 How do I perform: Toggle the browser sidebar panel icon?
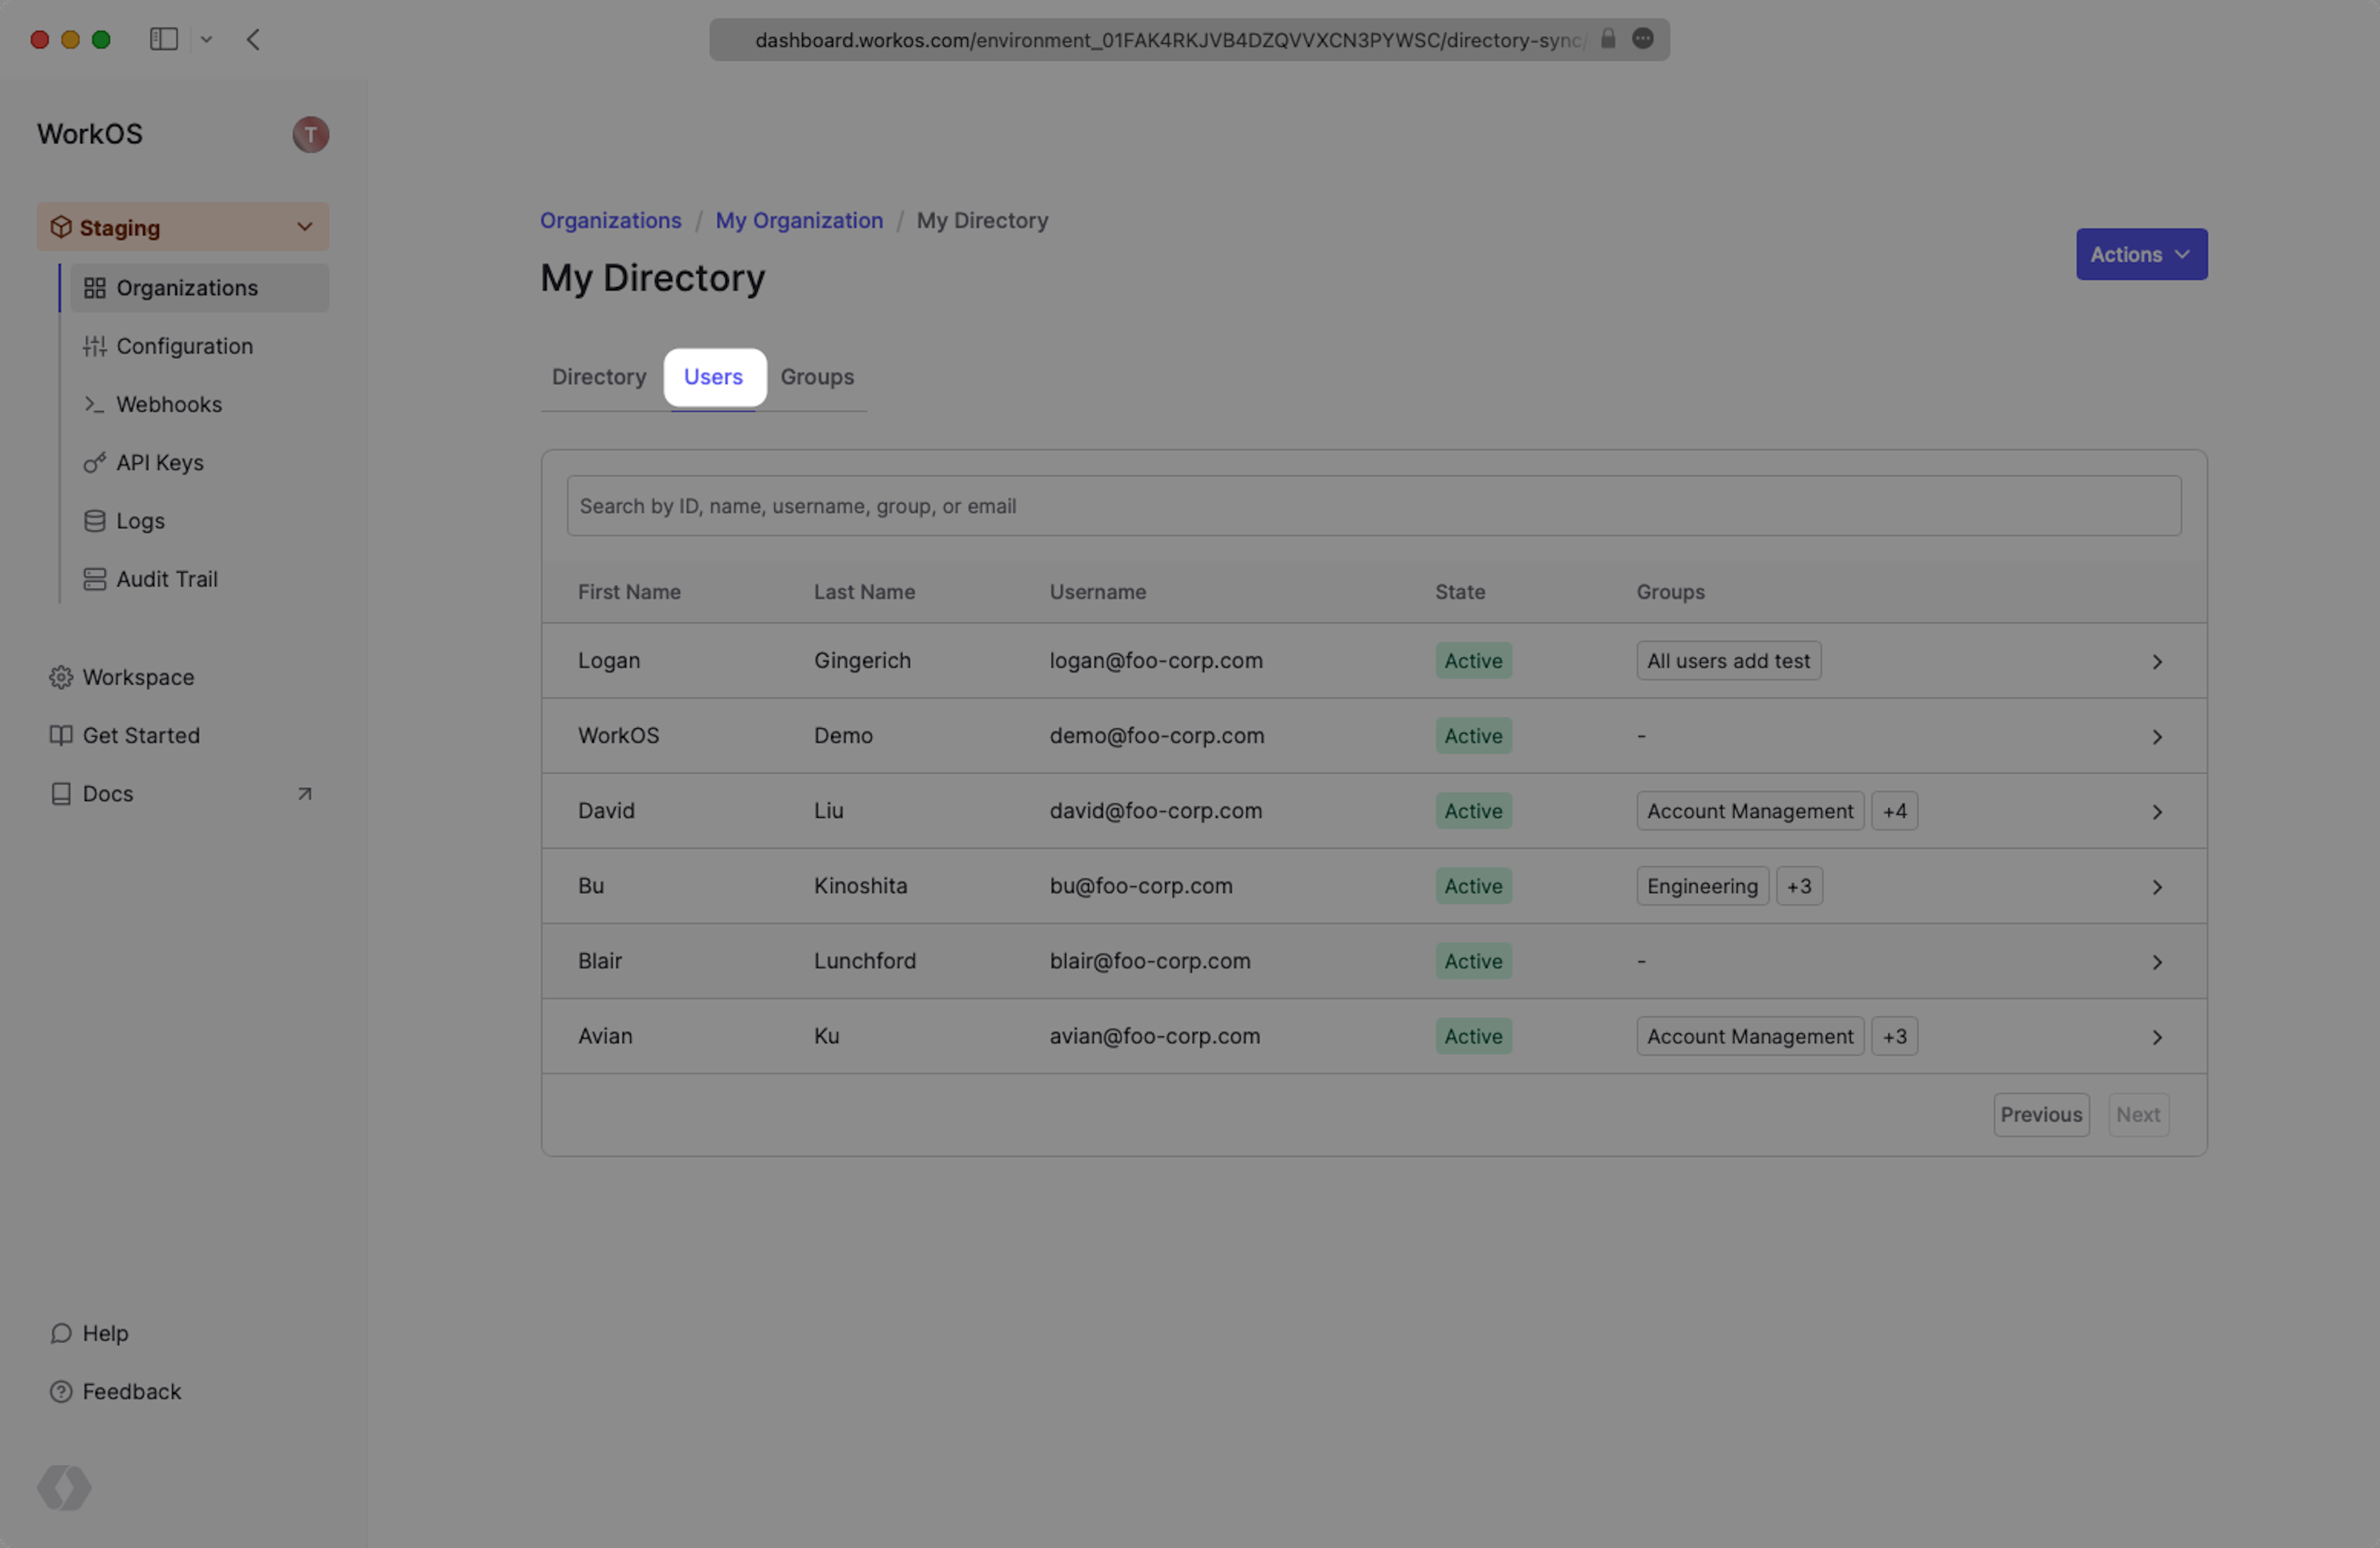pos(163,39)
